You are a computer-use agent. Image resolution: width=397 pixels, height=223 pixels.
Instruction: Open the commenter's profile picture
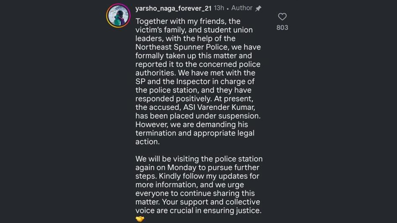pyautogui.click(x=118, y=16)
